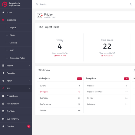Viewport: 135px width, 135px height.
Task: Click the Today count 4
Action: [x=60, y=46]
